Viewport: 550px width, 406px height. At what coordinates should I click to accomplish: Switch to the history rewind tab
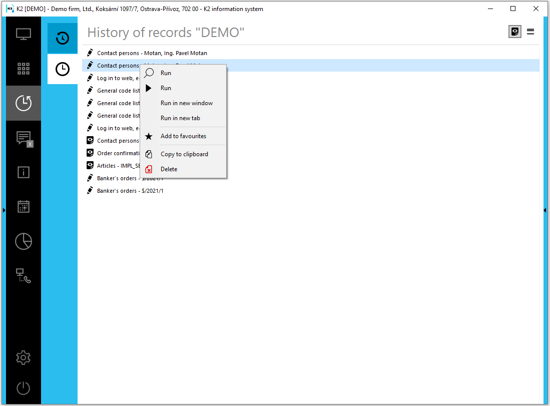(63, 38)
